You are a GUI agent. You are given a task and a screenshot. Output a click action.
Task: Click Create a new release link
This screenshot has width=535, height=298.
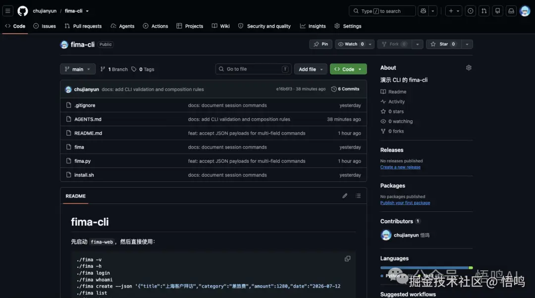(x=400, y=167)
